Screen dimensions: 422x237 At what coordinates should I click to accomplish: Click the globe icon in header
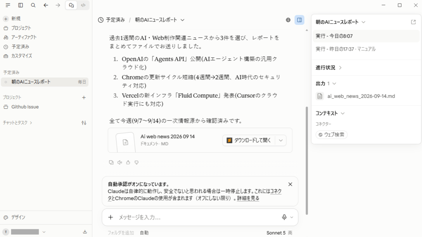[288, 20]
